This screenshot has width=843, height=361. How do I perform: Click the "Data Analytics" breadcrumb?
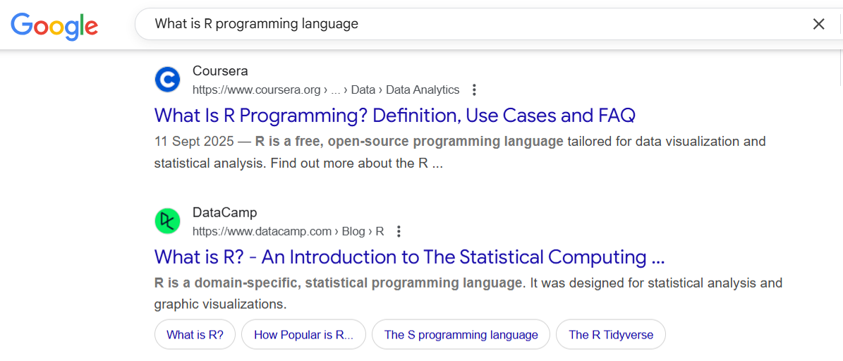click(x=423, y=90)
